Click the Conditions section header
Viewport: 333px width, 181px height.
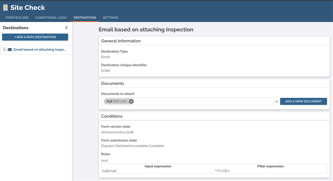pos(112,116)
